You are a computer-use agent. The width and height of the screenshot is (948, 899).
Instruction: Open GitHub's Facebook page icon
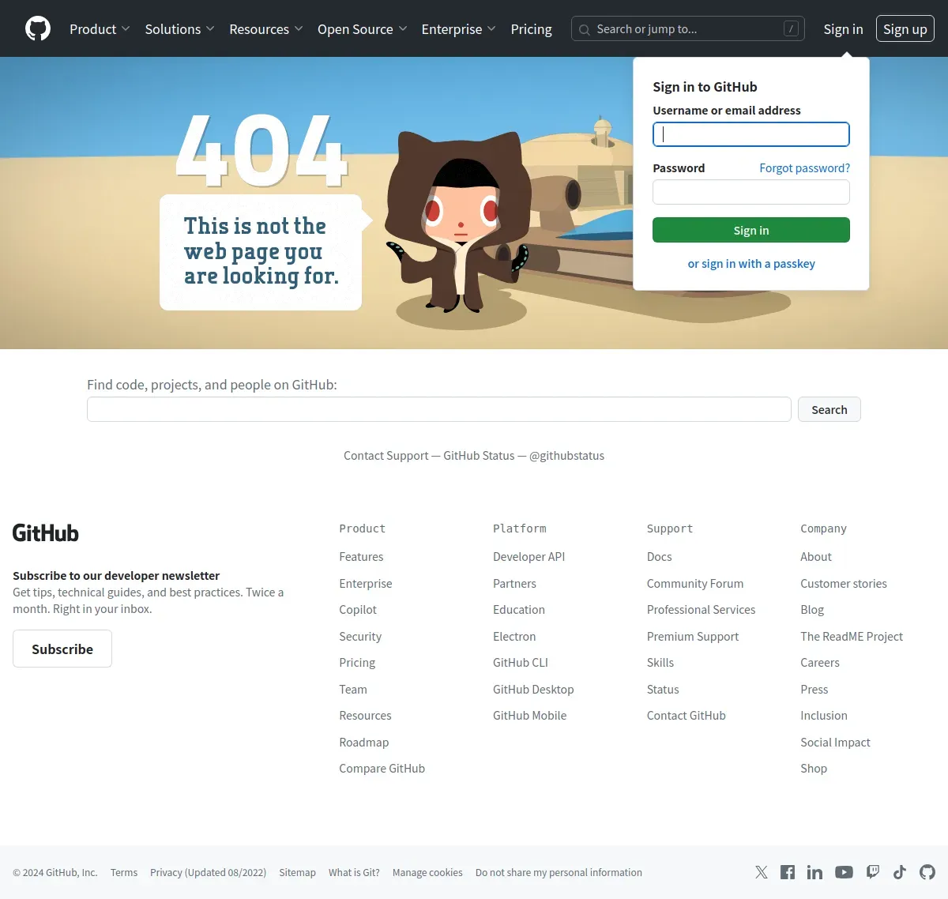click(788, 872)
